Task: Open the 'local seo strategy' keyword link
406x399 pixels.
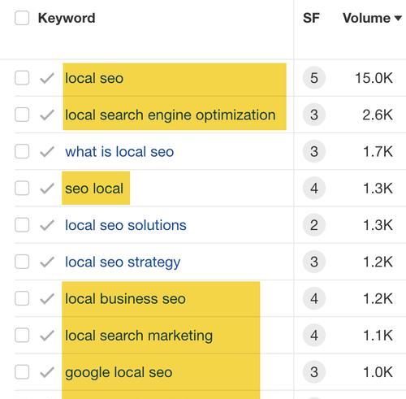Action: coord(123,262)
